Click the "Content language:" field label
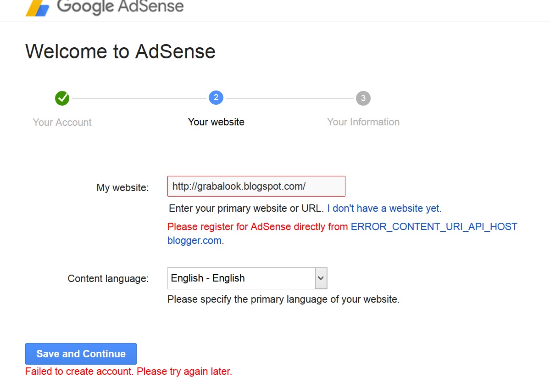The image size is (550, 389). (108, 279)
